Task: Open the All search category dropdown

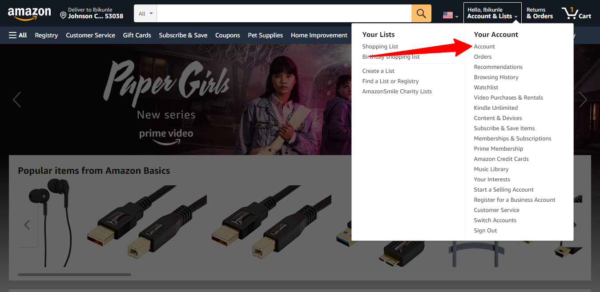Action: click(145, 13)
